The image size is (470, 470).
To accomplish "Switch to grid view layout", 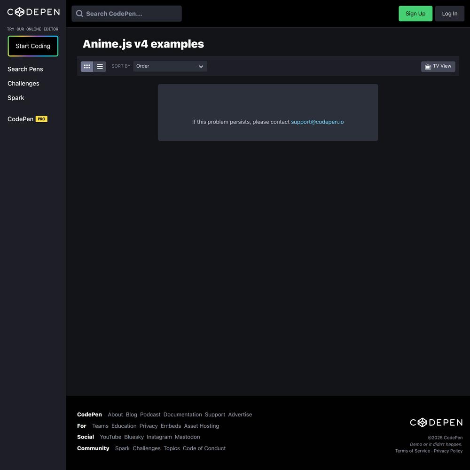I will pos(87,67).
